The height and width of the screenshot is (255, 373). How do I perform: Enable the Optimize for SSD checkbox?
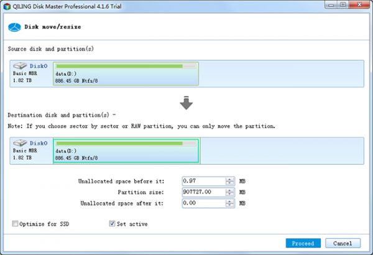coord(15,223)
